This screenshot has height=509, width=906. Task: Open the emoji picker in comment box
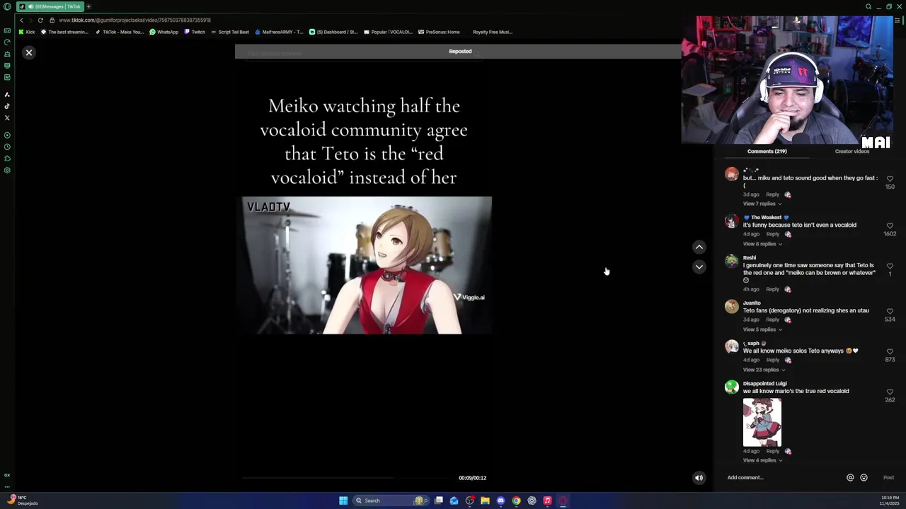[864, 478]
